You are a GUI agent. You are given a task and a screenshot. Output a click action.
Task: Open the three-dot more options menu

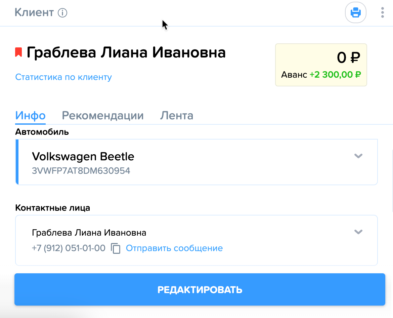382,12
